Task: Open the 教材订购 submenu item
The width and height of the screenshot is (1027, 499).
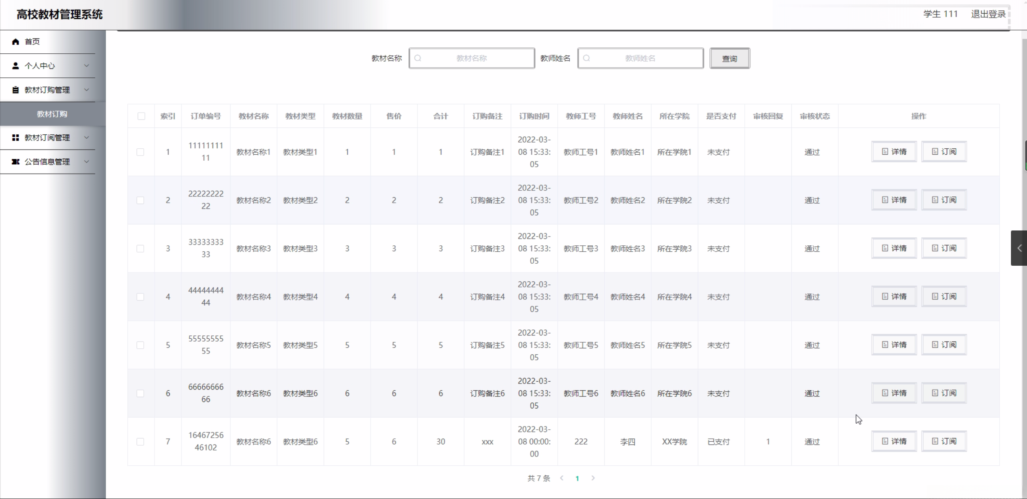Action: 52,114
